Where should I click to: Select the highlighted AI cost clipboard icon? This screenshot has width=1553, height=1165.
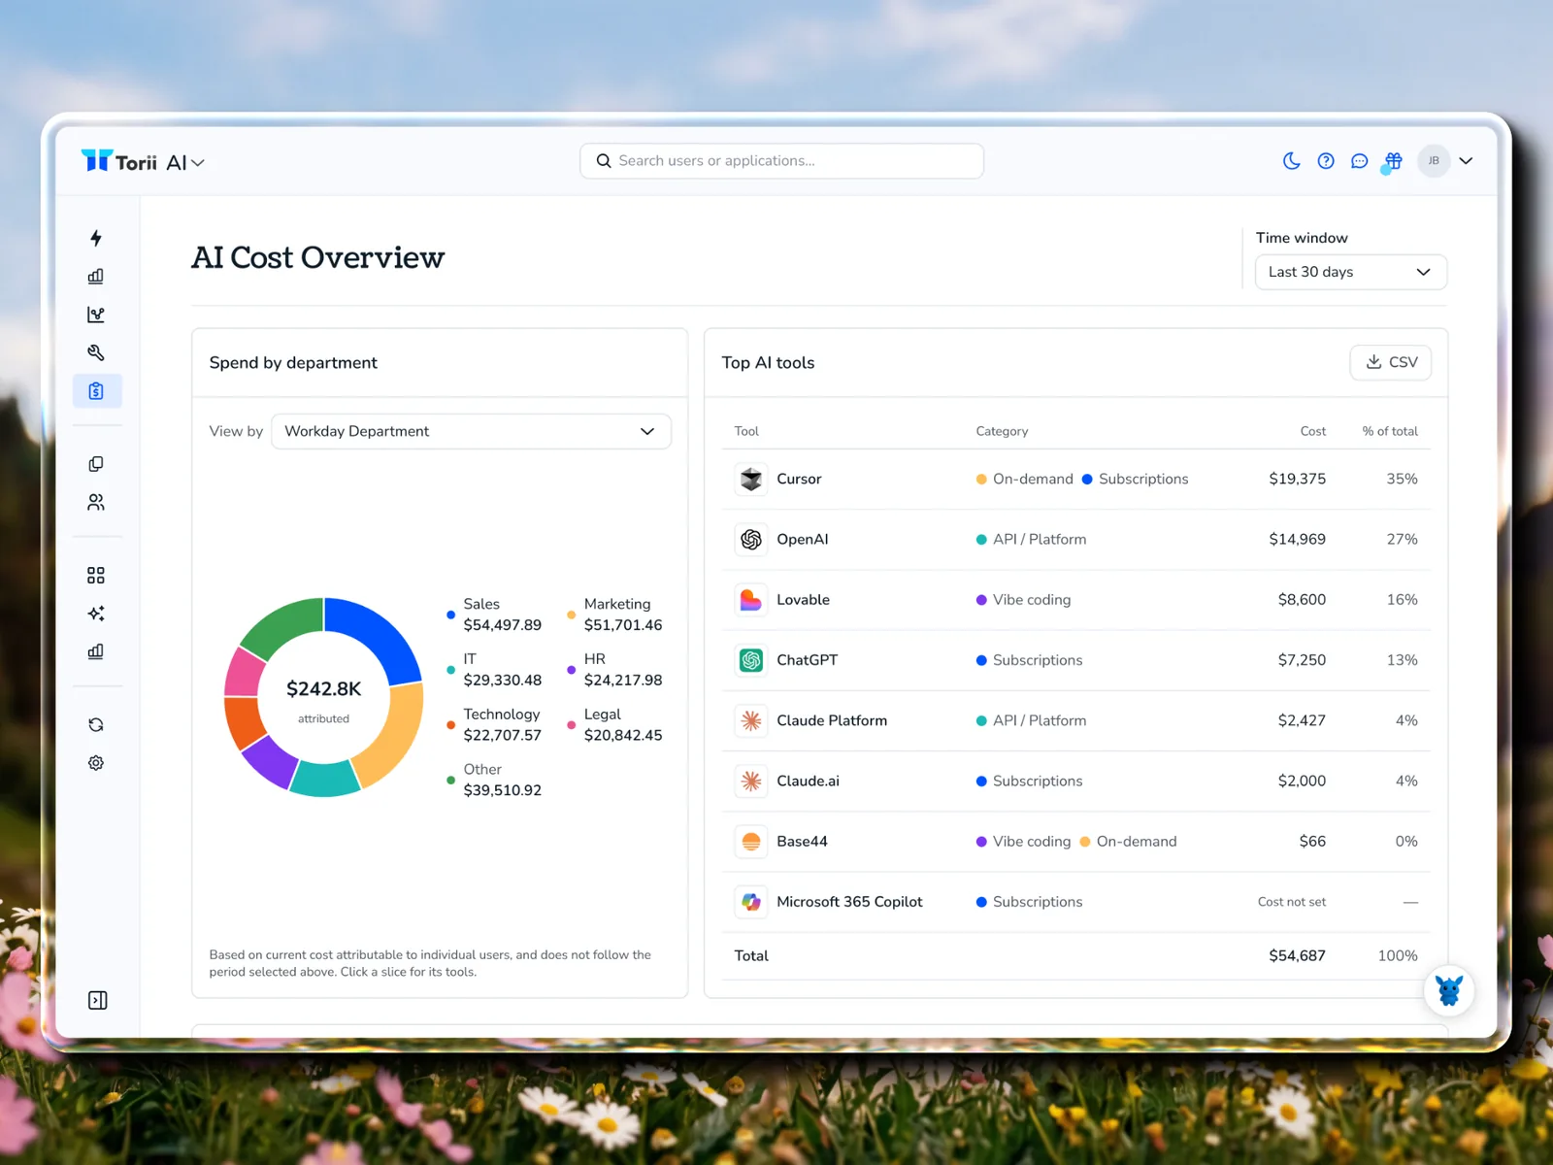pyautogui.click(x=96, y=391)
